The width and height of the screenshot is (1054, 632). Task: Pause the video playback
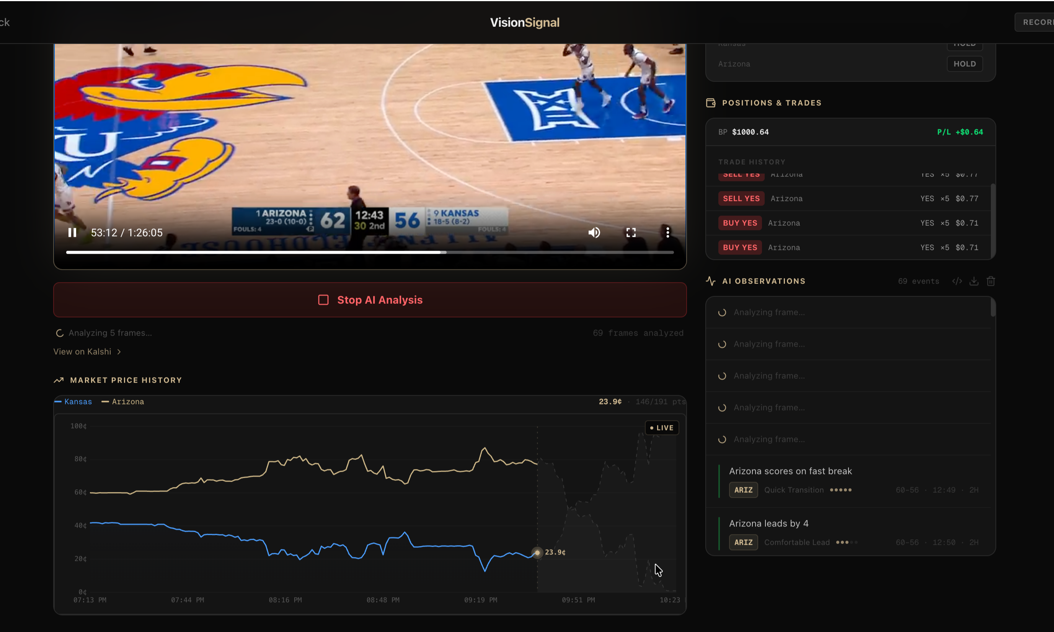[72, 233]
